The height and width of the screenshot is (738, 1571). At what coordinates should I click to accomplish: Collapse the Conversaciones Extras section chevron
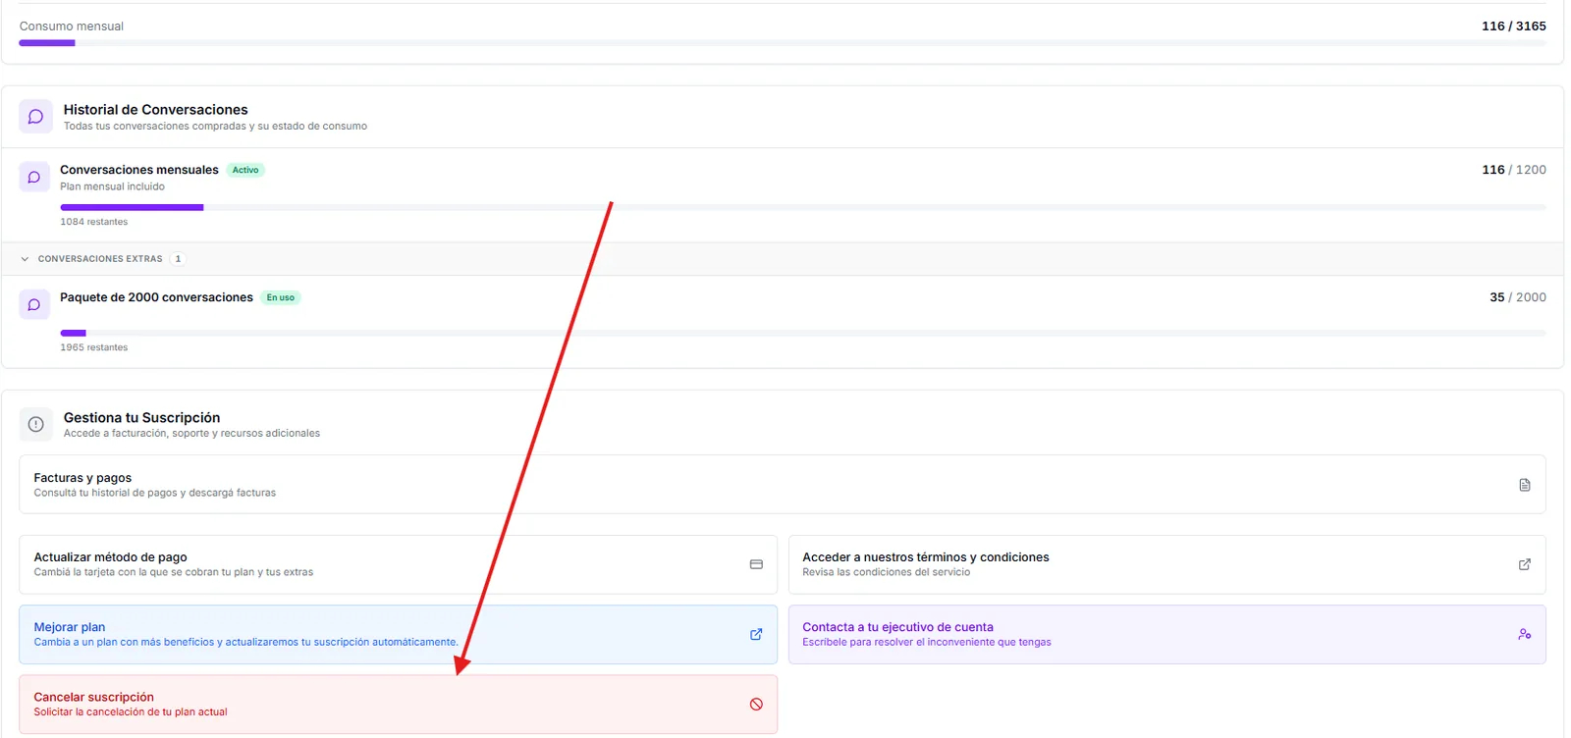tap(25, 259)
